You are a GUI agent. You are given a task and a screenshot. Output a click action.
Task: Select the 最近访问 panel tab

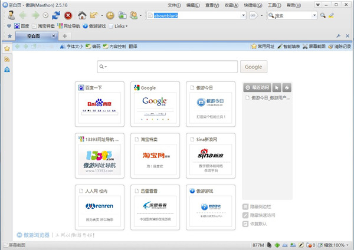(257, 87)
